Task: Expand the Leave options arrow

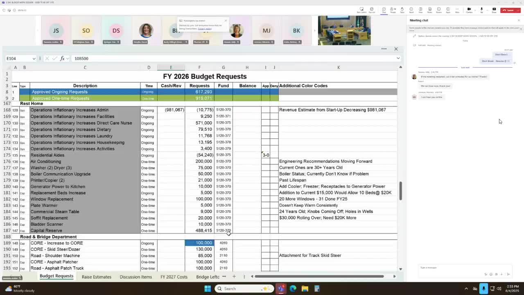Action: click(518, 10)
